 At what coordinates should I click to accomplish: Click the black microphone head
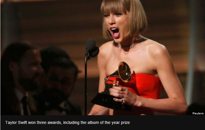[x=92, y=48]
